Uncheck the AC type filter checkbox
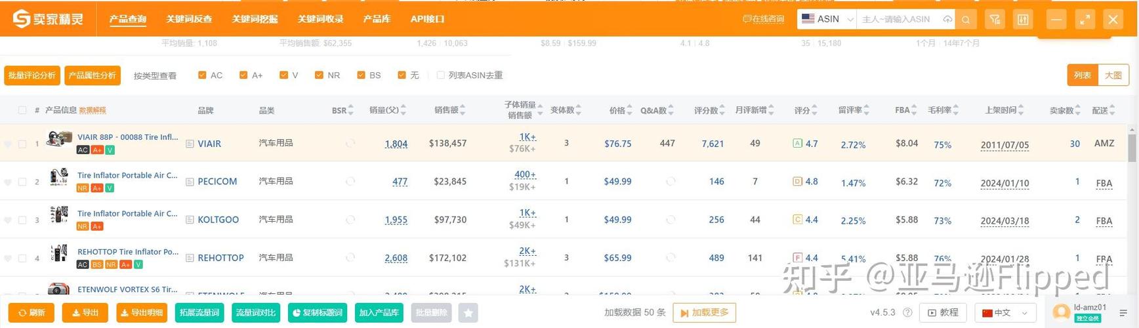1139x328 pixels. pyautogui.click(x=202, y=75)
